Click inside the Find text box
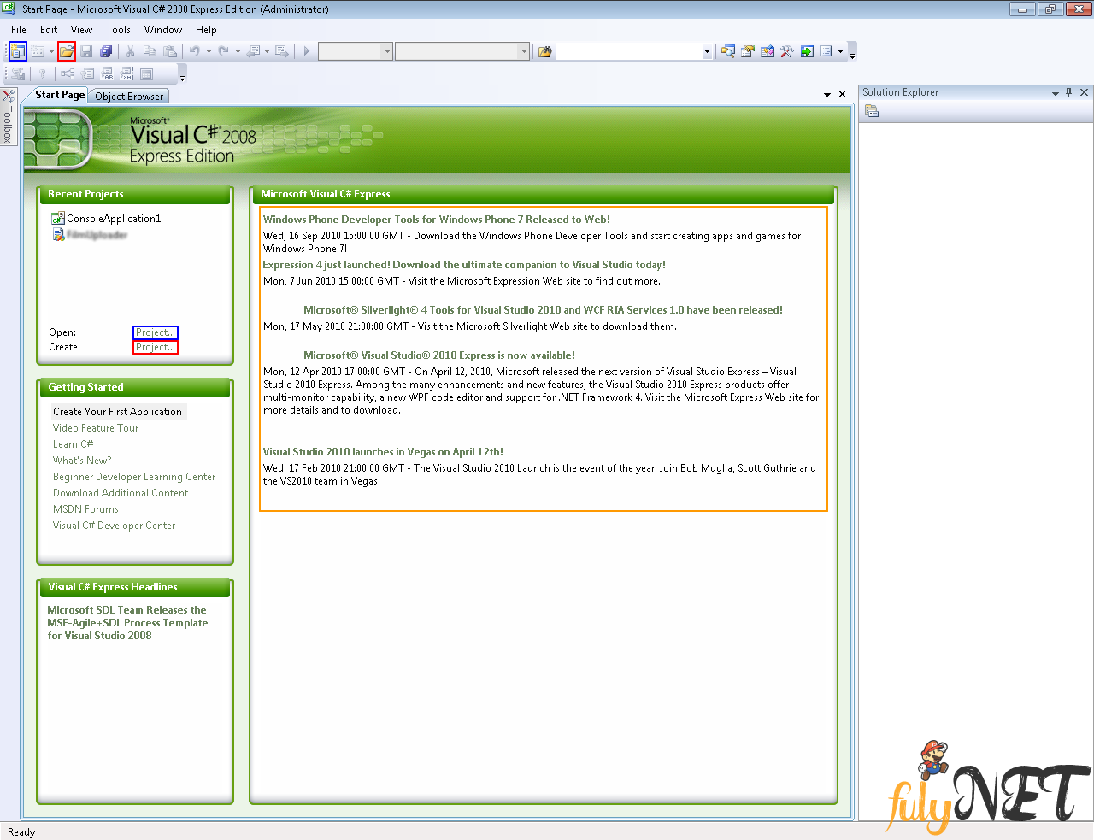The width and height of the screenshot is (1094, 840). pyautogui.click(x=628, y=51)
